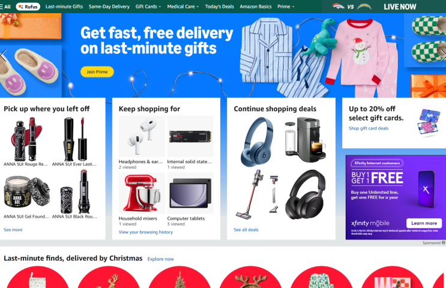Click the Join Prime button

[97, 71]
